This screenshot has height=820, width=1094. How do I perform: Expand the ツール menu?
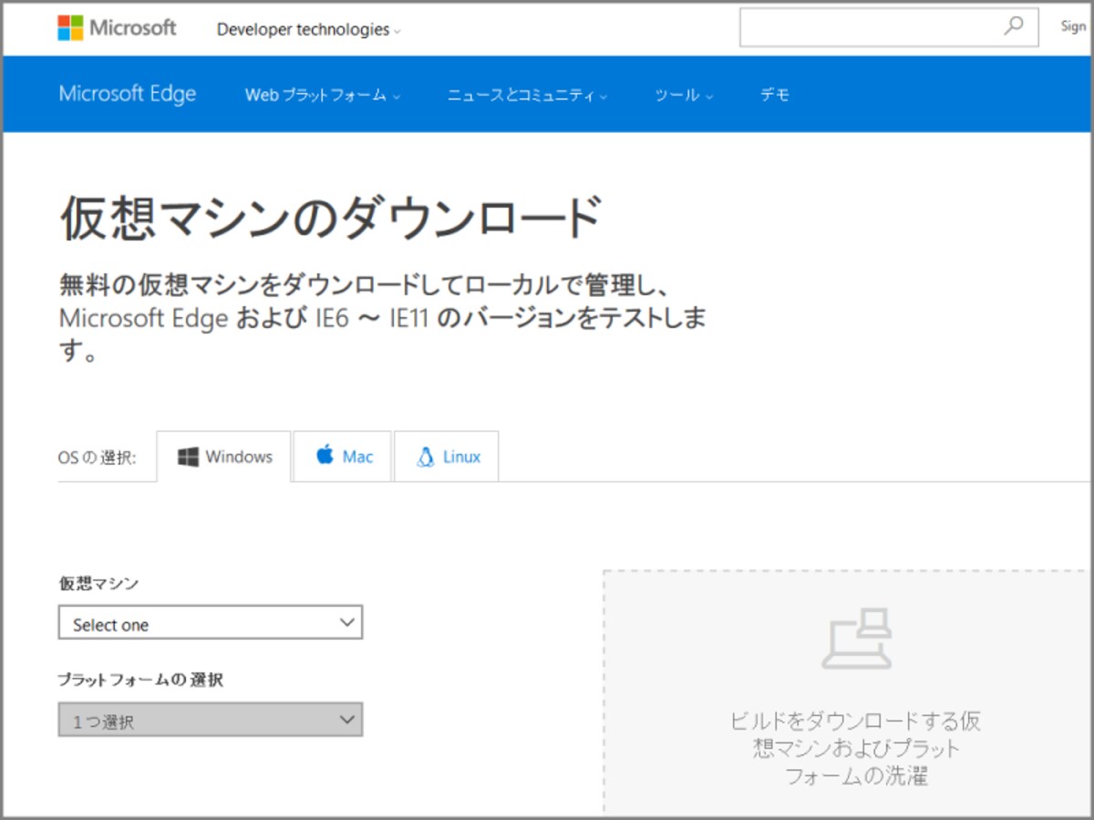pos(684,95)
